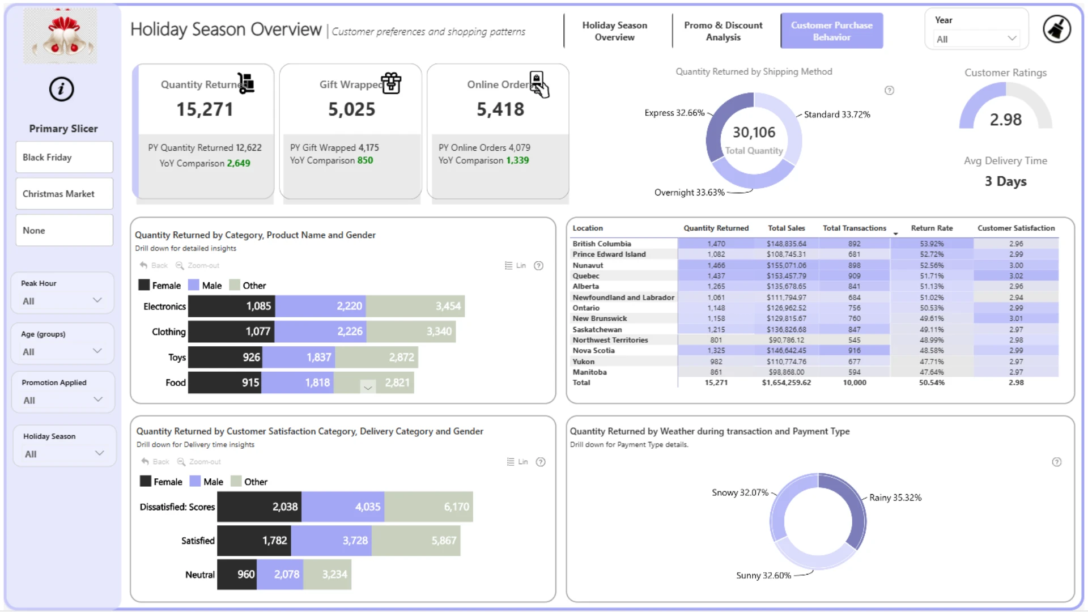Select Toys Other bar 2,872
Image resolution: width=1088 pixels, height=612 pixels.
point(376,357)
